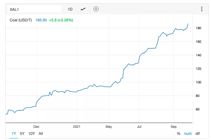
Task: Click the Coal (USD/T) legend label
Action: pos(21,20)
